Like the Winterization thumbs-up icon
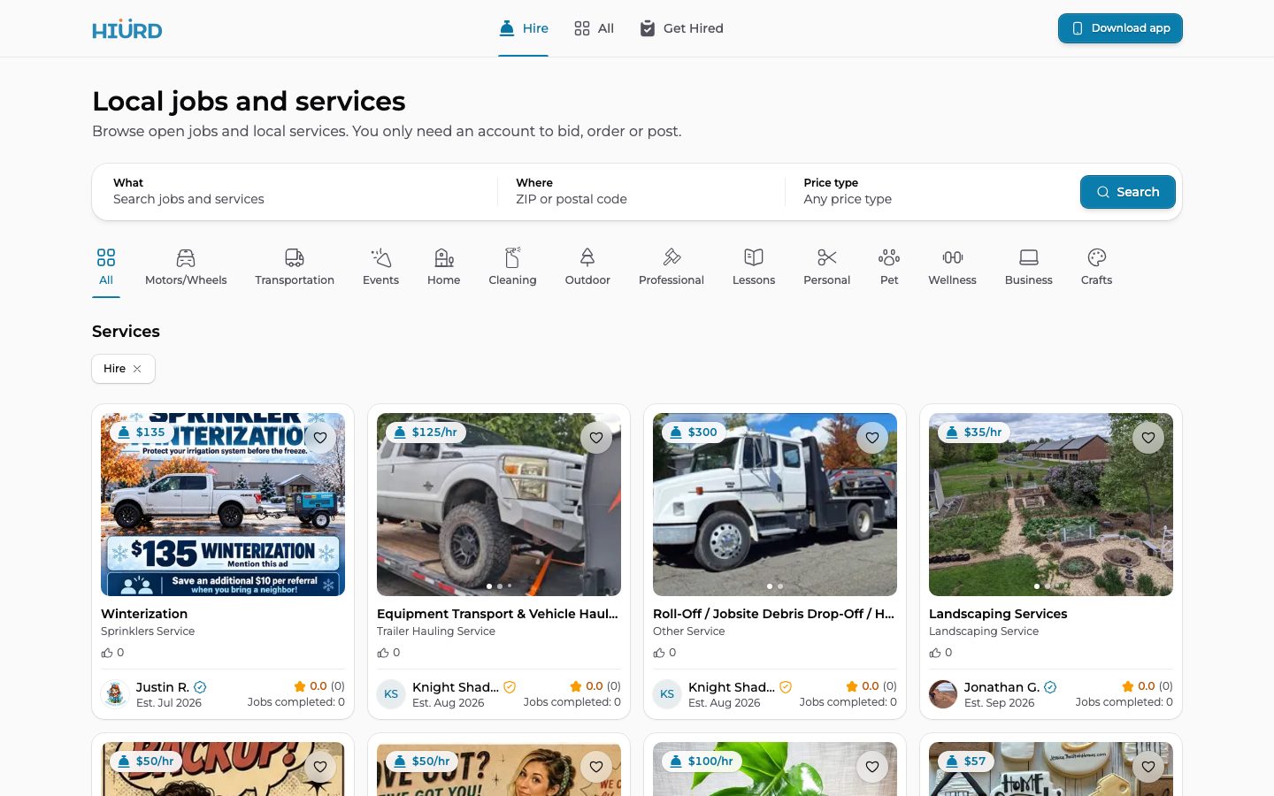The height and width of the screenshot is (796, 1274). [107, 653]
